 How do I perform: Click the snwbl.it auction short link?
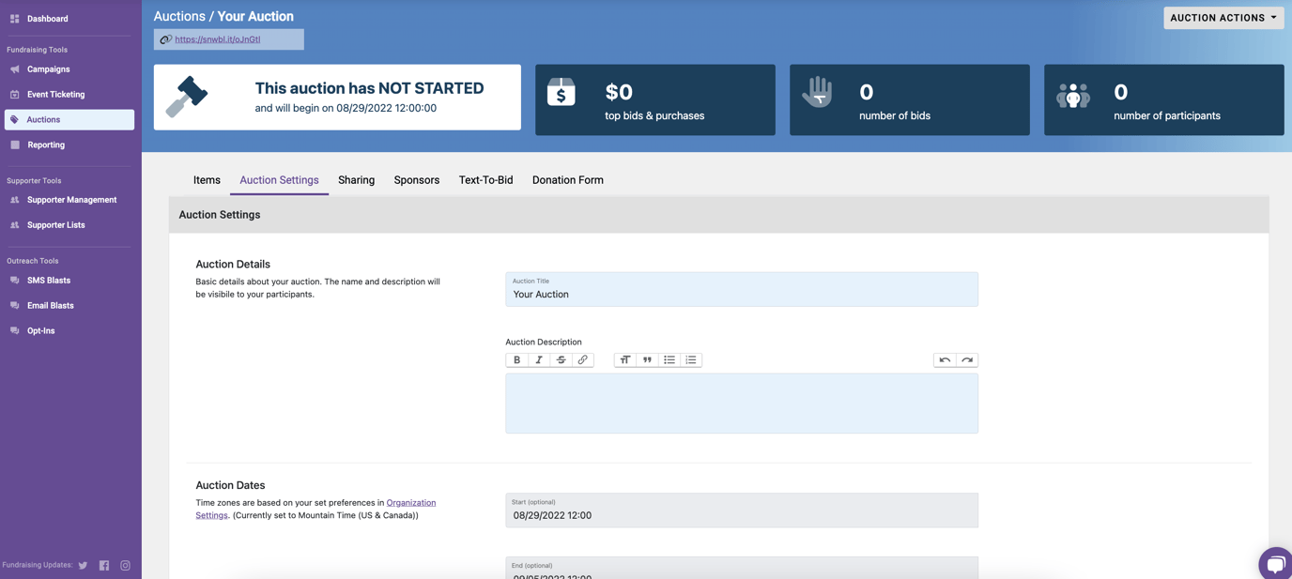tap(217, 39)
